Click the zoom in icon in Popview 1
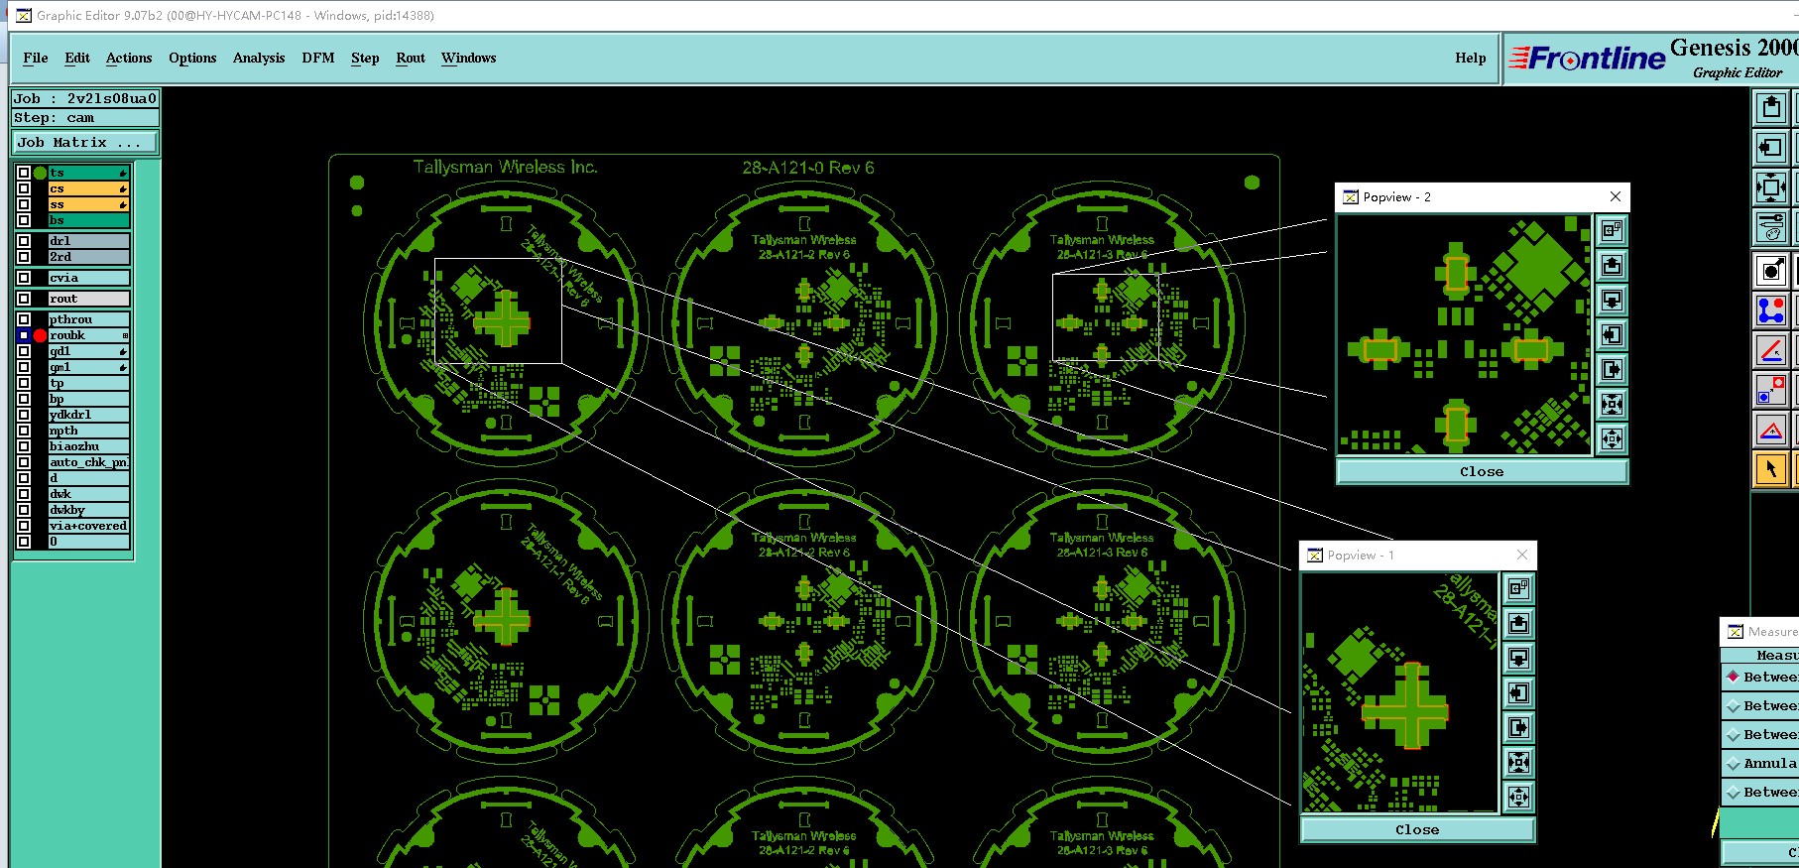 [1518, 763]
